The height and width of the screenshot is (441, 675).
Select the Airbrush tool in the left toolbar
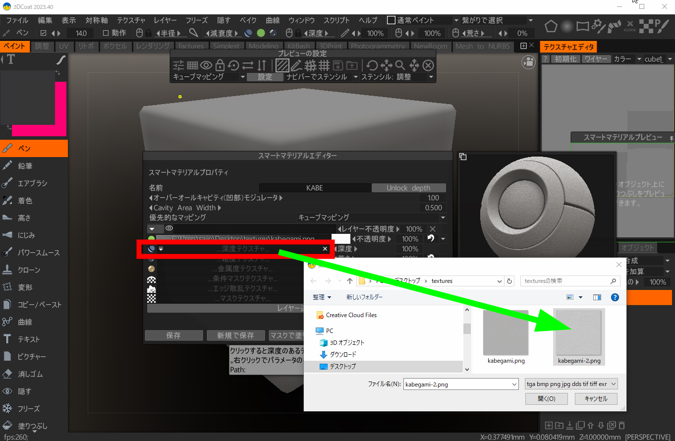coord(32,183)
